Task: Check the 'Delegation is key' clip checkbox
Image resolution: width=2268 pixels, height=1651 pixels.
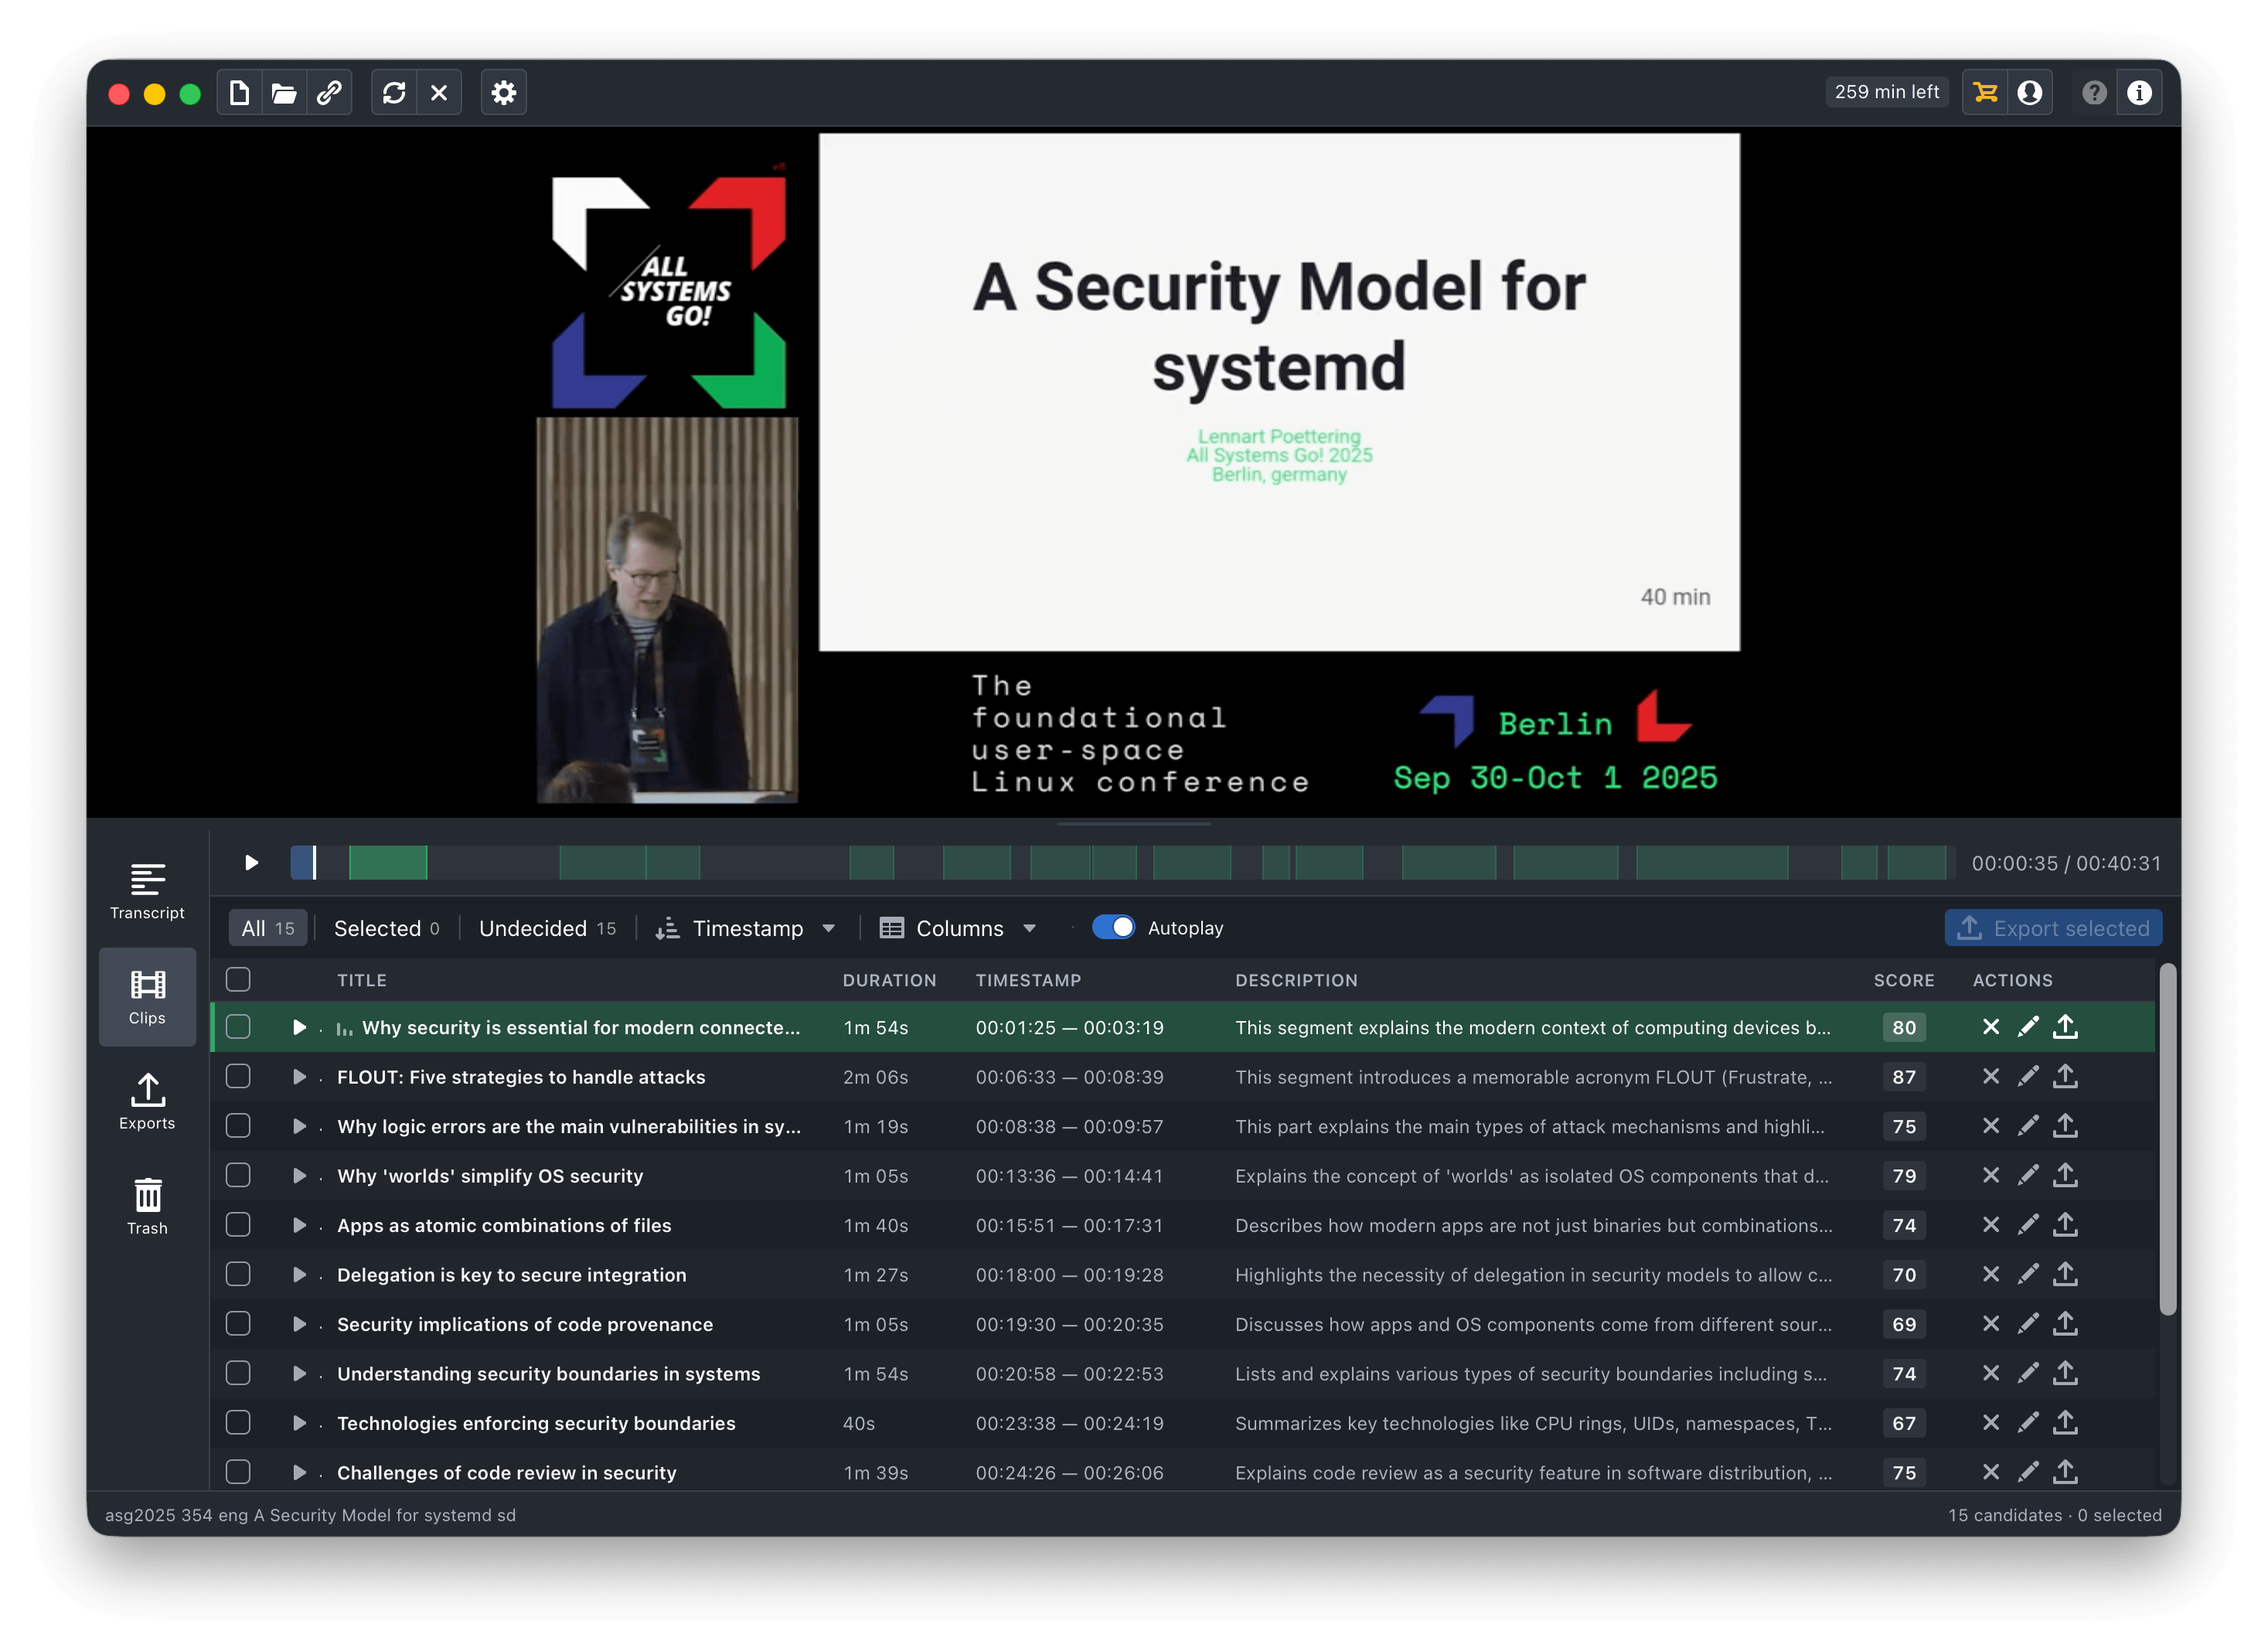Action: pyautogui.click(x=238, y=1275)
